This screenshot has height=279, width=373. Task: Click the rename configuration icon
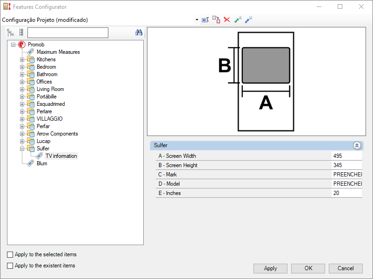[x=205, y=19]
